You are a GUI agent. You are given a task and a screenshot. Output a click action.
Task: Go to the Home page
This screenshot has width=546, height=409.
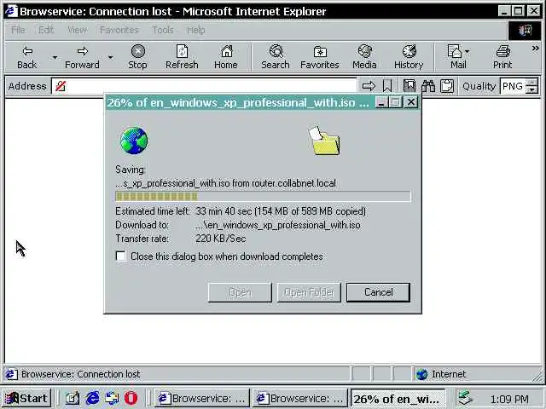226,57
